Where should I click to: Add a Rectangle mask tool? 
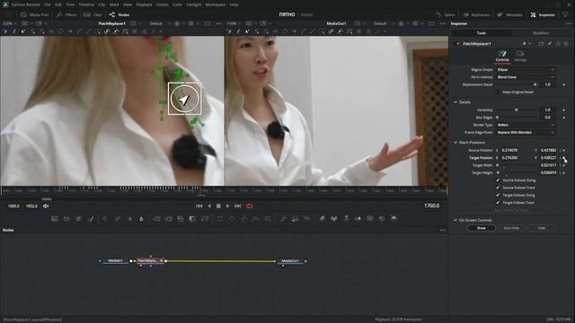219,219
